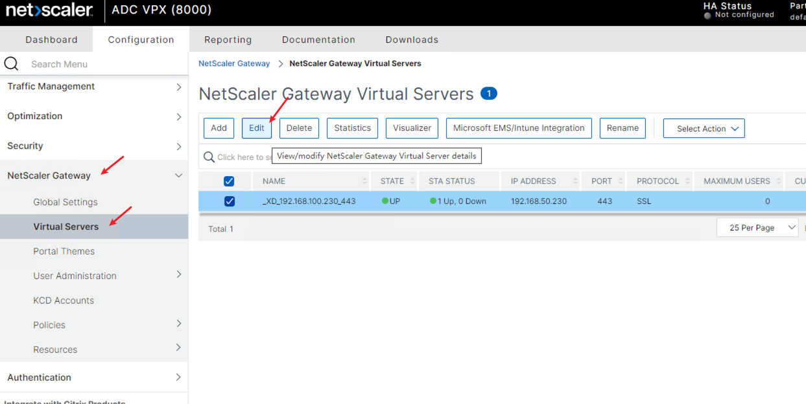Open the 25 Per Page dropdown
806x404 pixels.
click(757, 228)
